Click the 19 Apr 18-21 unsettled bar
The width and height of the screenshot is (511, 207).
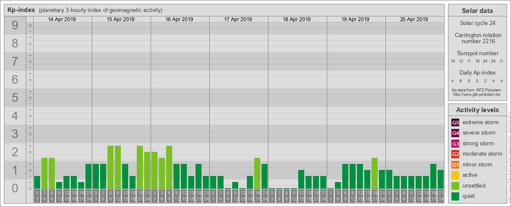tap(375, 173)
